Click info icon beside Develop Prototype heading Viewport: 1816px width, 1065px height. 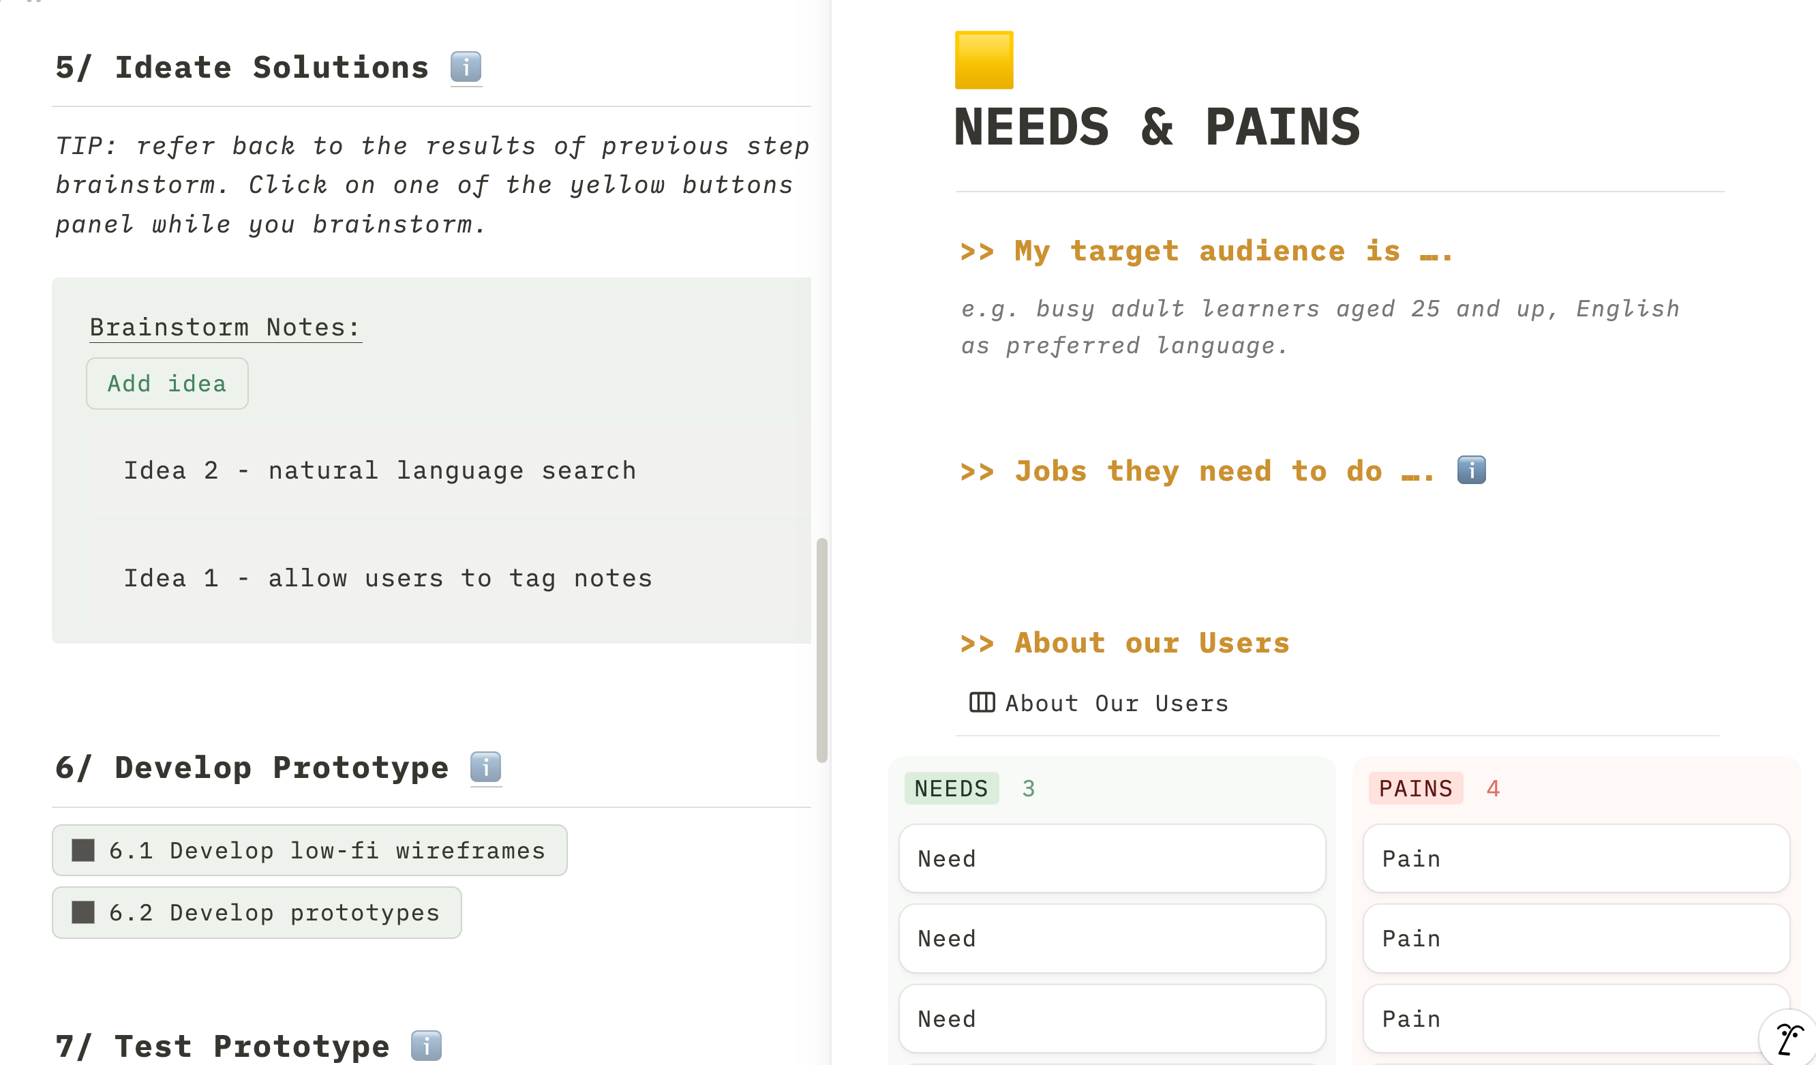pyautogui.click(x=485, y=766)
